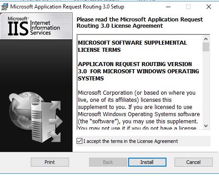Click the installer icon in the title bar
This screenshot has width=219, height=176.
tap(4, 7)
